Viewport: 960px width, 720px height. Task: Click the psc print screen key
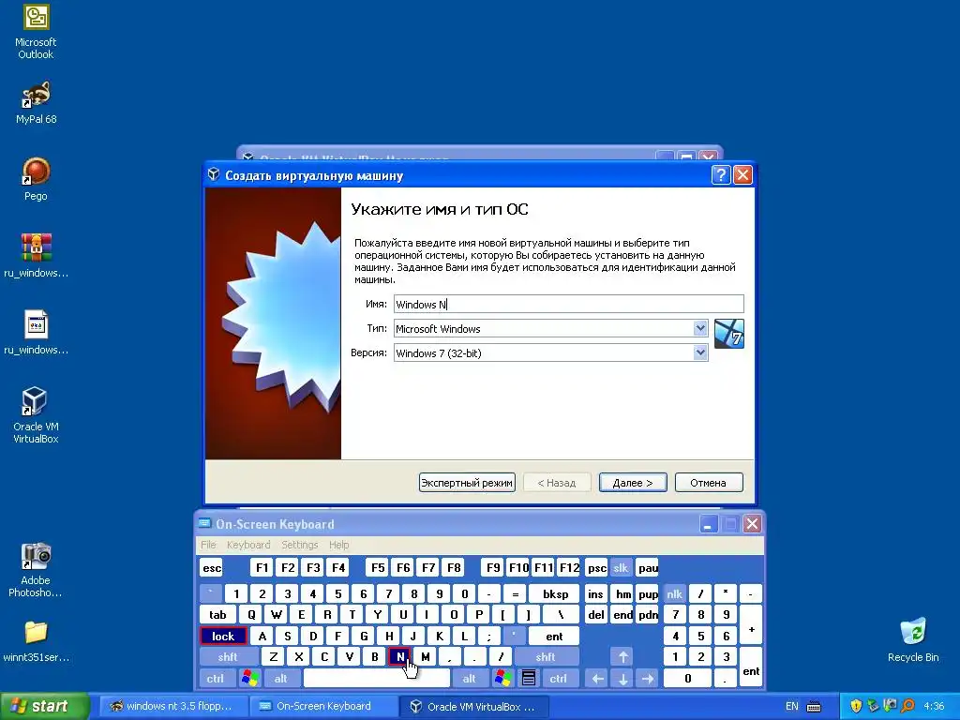coord(597,567)
